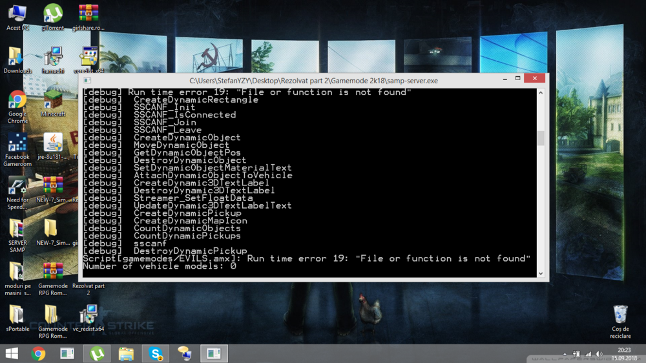The width and height of the screenshot is (646, 363).
Task: Click the Google Chrome desktop shortcut
Action: click(x=17, y=107)
